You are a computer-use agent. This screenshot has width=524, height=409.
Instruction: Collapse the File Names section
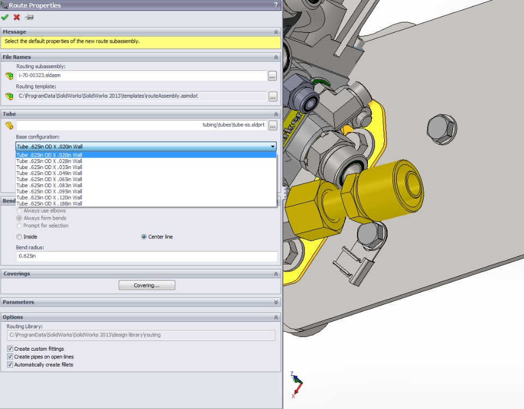(x=276, y=57)
